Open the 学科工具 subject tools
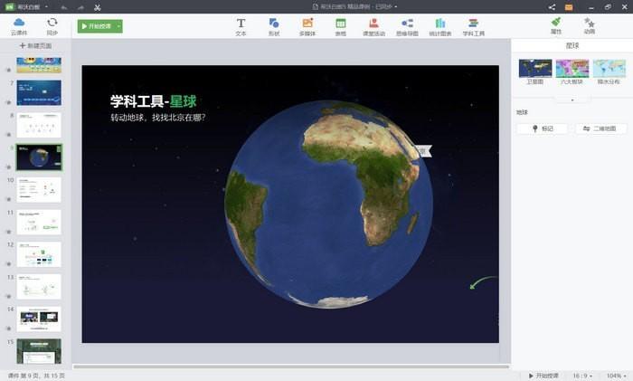Viewport: 633px width, 381px height. [474, 26]
